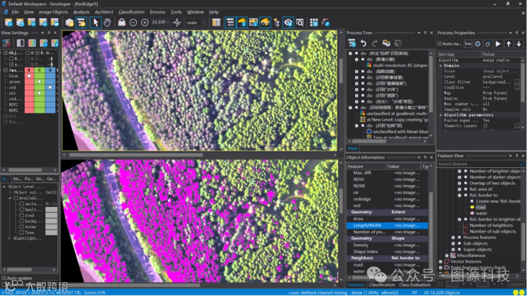Click the Update button

(x=516, y=284)
